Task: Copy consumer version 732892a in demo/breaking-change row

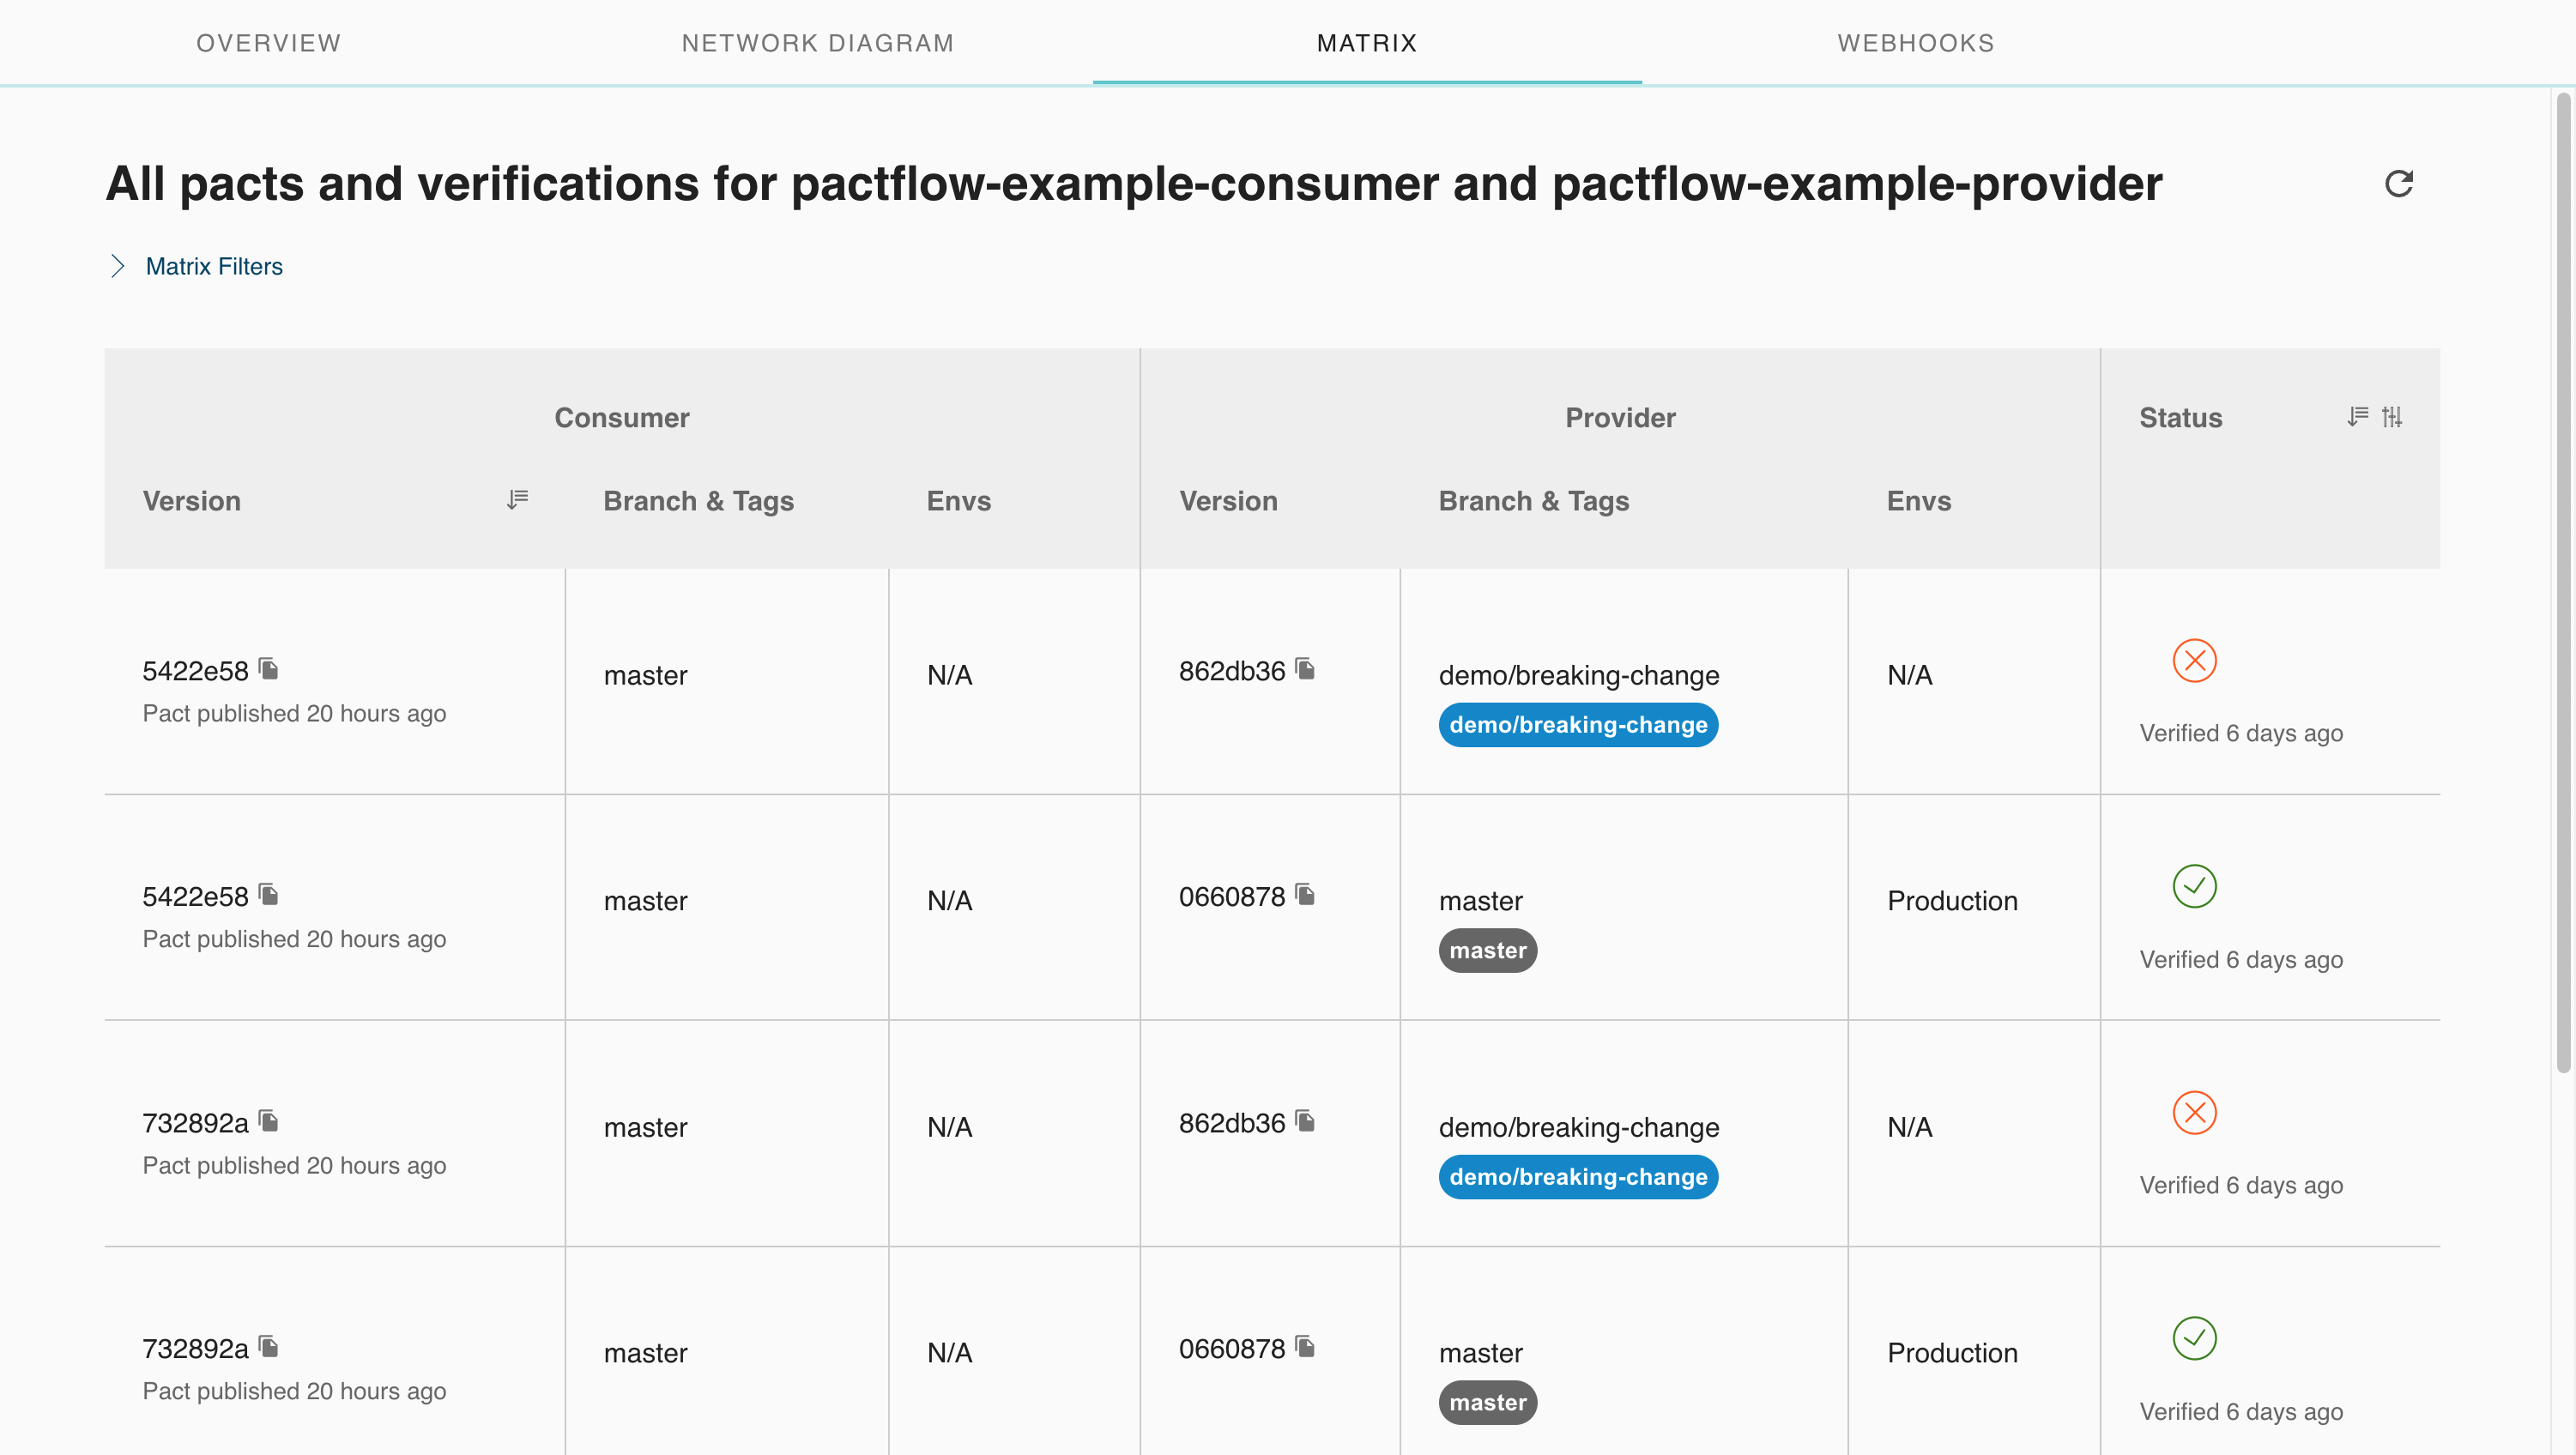Action: (268, 1120)
